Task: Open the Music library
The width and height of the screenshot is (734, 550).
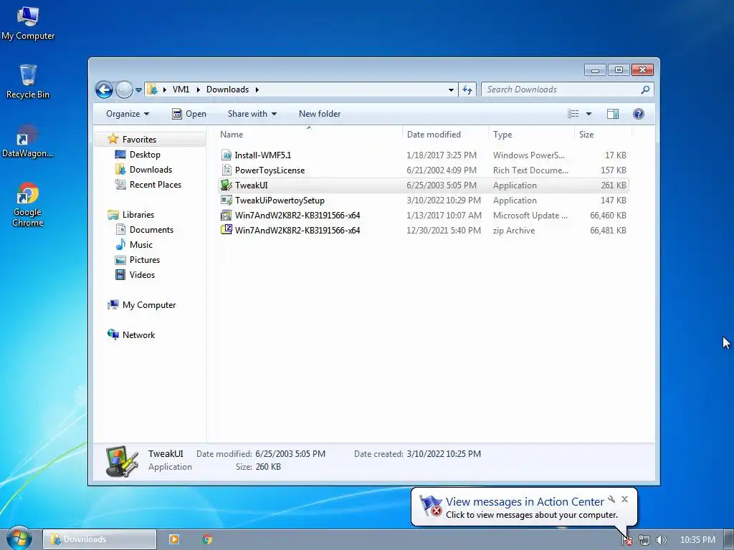Action: pos(141,245)
